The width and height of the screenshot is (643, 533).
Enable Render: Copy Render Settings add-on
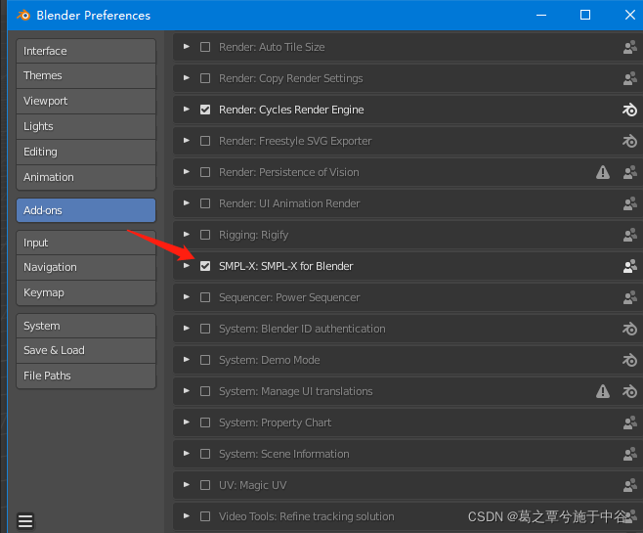205,78
